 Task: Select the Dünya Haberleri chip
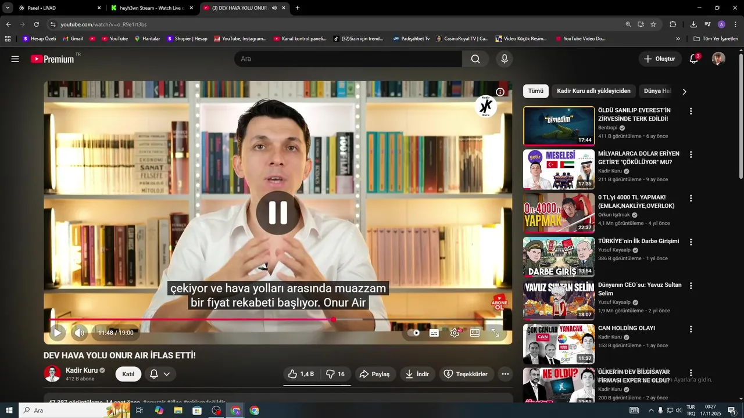[x=657, y=91]
